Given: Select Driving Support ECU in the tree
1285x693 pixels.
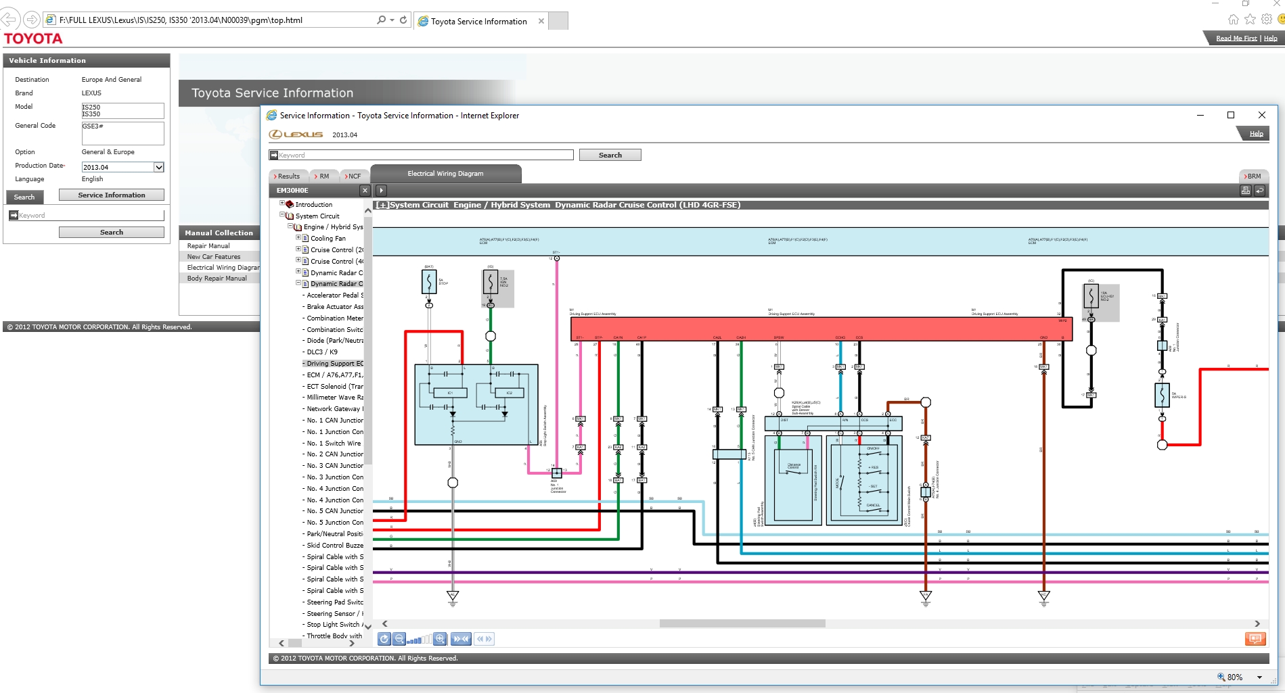Looking at the screenshot, I should pyautogui.click(x=334, y=363).
